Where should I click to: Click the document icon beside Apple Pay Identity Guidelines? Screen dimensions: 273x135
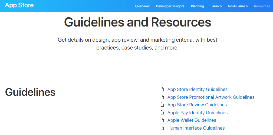[162, 113]
